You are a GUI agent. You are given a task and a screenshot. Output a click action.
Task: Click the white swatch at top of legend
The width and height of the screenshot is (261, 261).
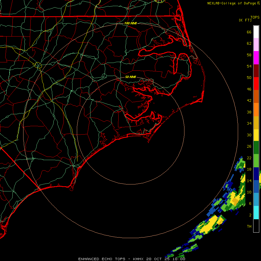tap(256, 32)
